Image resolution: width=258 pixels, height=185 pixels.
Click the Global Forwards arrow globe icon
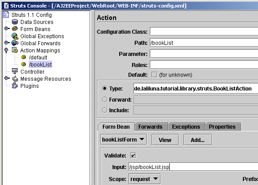[15, 43]
